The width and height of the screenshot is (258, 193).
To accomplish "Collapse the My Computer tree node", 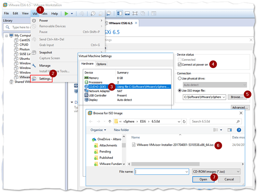I will [6, 36].
